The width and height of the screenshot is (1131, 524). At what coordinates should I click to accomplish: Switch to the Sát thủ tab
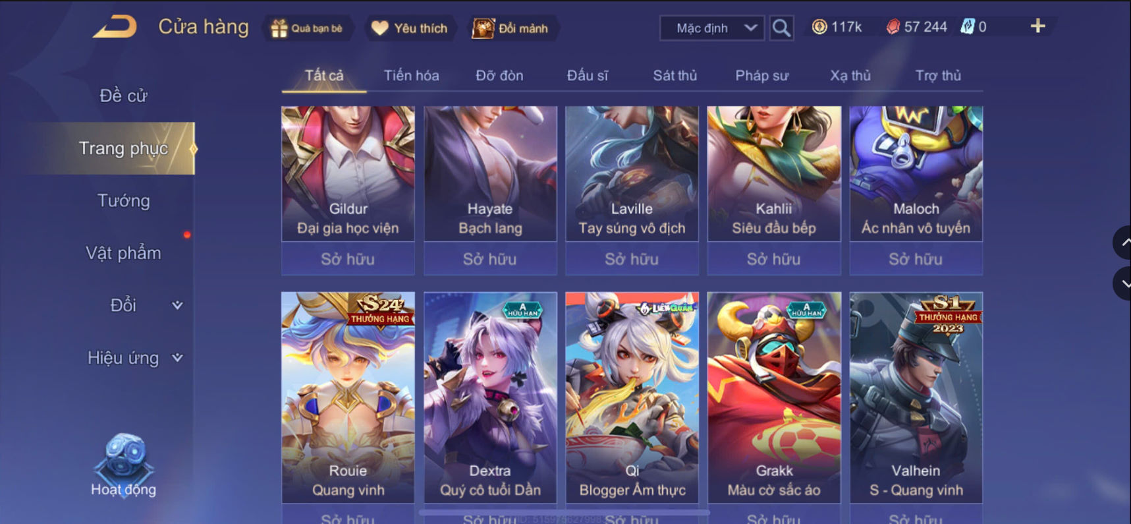point(675,76)
